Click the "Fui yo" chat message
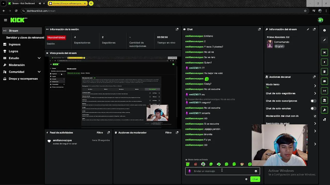Image resolution: width=330 pixels, height=185 pixels. click(x=198, y=140)
